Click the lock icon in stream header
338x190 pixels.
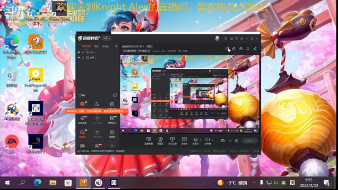pyautogui.click(x=234, y=49)
